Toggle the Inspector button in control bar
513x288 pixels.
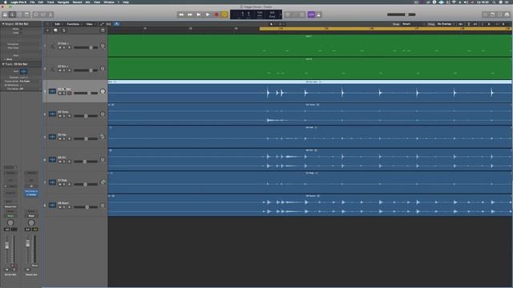pos(13,14)
